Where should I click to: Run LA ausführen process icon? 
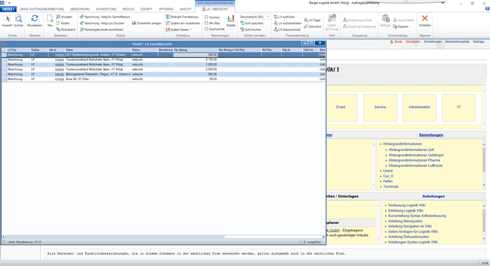(x=276, y=17)
